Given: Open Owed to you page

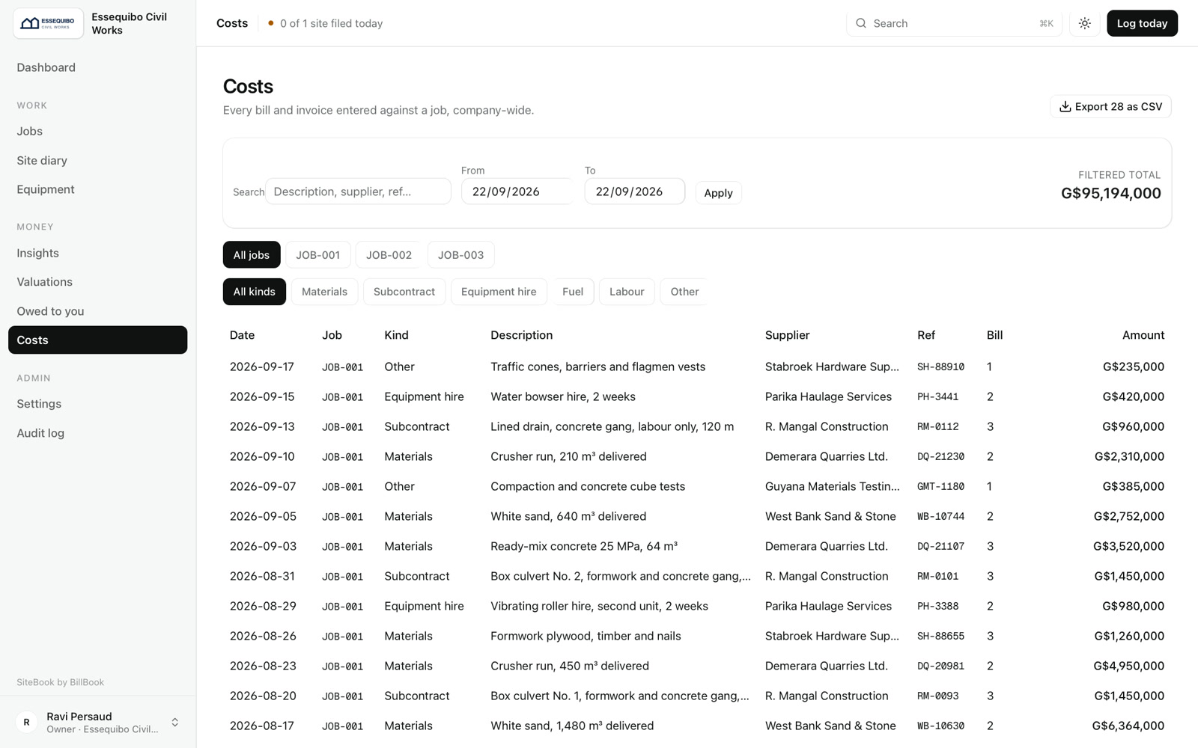Looking at the screenshot, I should (x=97, y=311).
